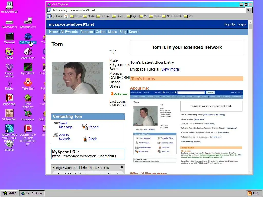263x197 pixels.
Task: Open the Crew bookmarks folder
Action: (x=76, y=16)
